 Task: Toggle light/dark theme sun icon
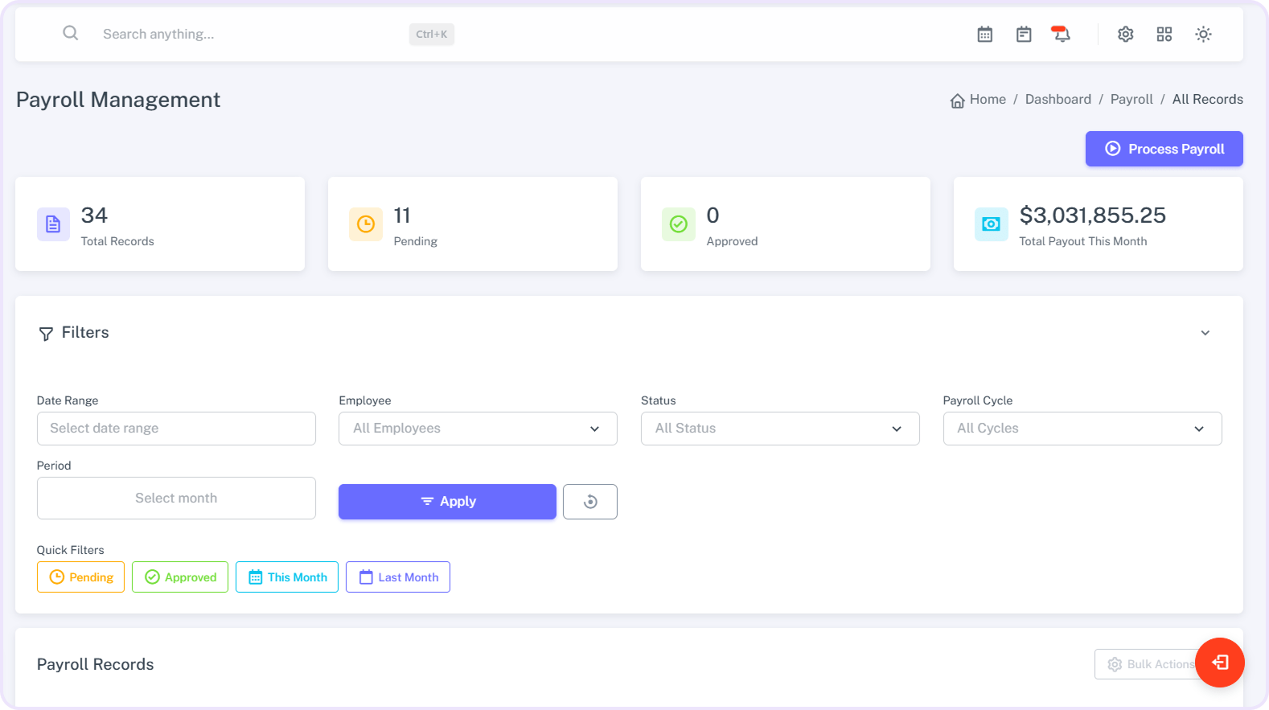(1203, 34)
